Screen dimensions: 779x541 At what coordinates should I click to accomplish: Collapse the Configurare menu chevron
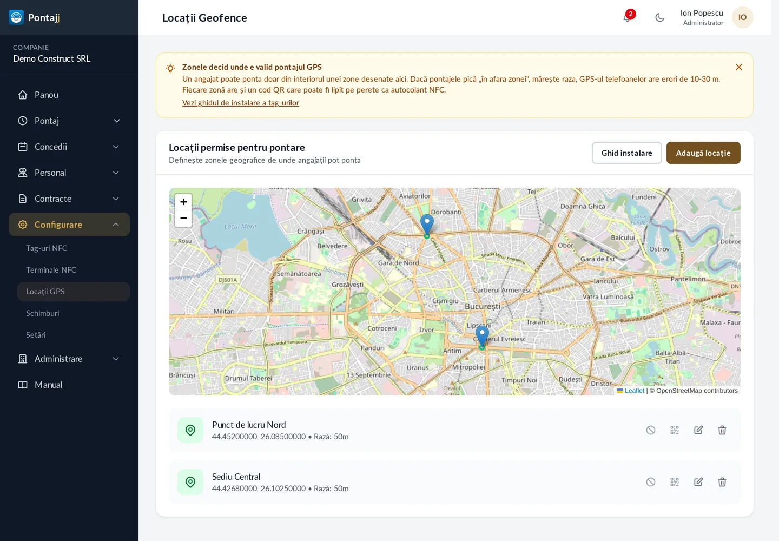116,225
